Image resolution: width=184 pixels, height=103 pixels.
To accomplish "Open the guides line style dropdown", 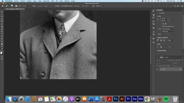I will [x=170, y=47].
